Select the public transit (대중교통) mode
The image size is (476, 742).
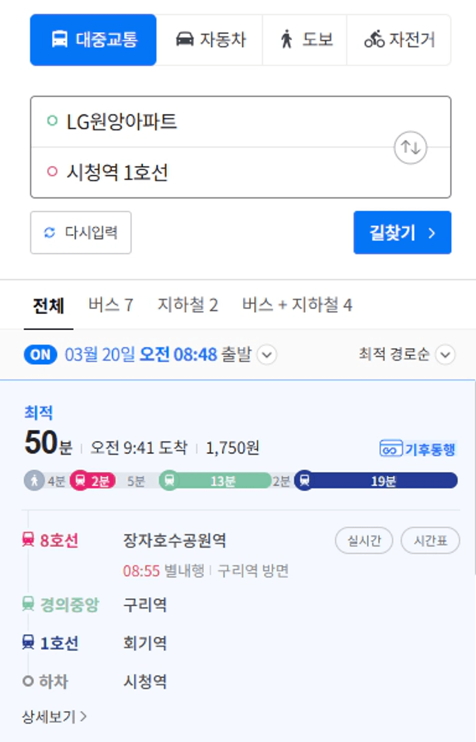click(93, 40)
